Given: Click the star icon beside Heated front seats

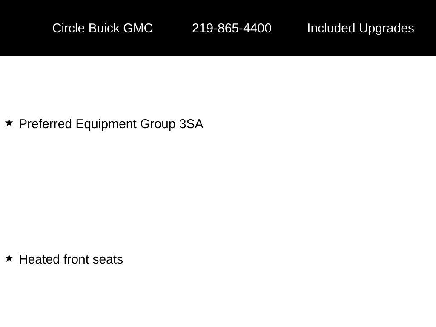Looking at the screenshot, I should tap(9, 258).
